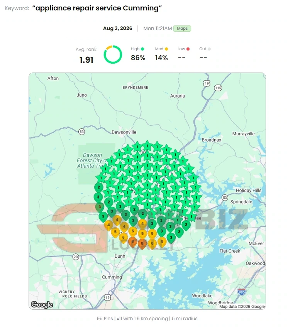Click the green High legend dot
This screenshot has width=288, height=329.
coord(142,49)
